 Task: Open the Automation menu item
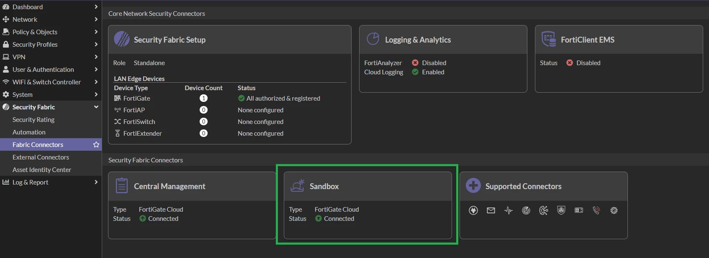[x=51, y=132]
